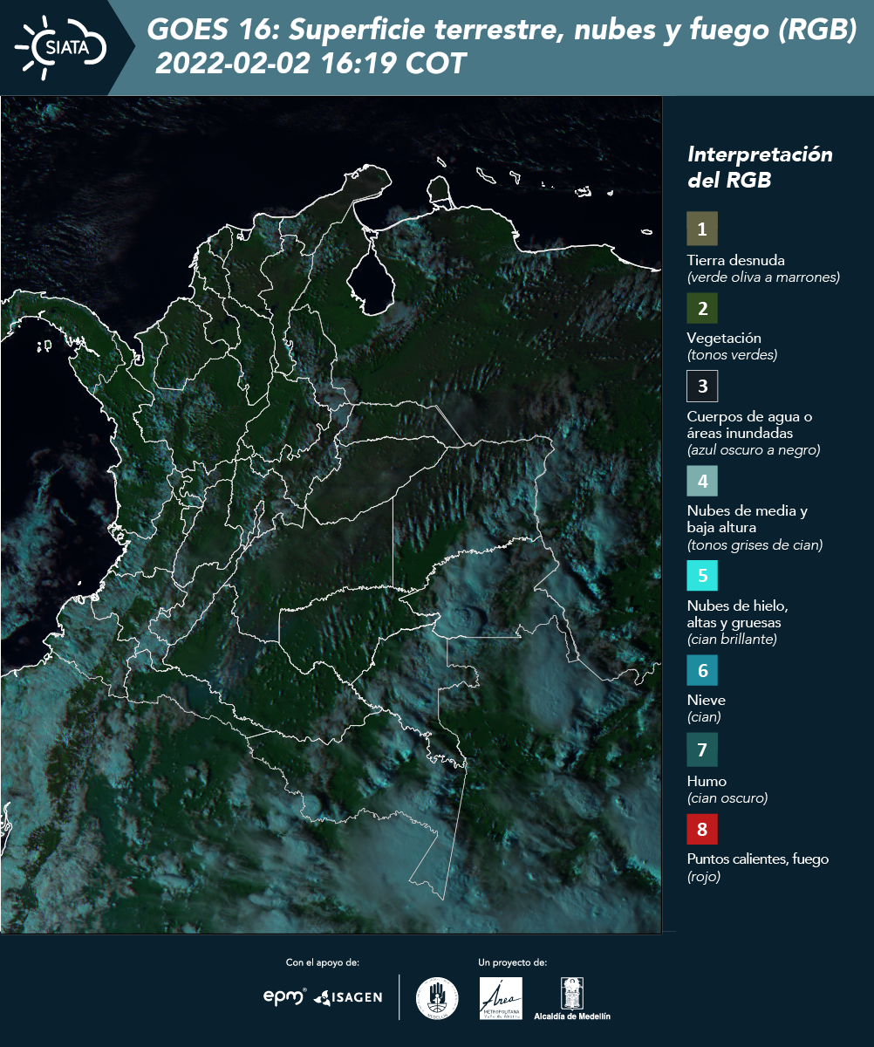This screenshot has width=874, height=1047.
Task: Select legend swatch 5 Nubes de hielo
Action: coord(702,576)
